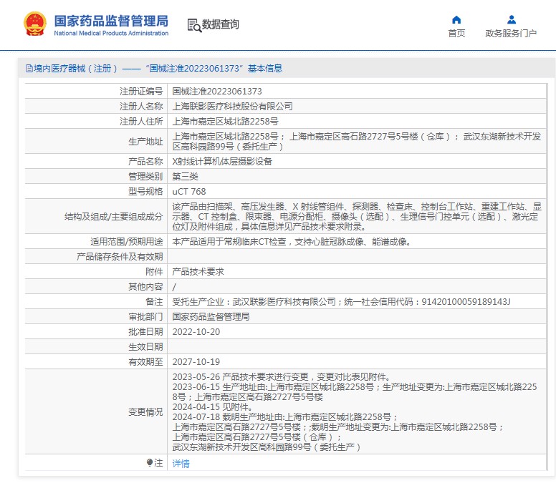Click the model value uCT 768
Image resolution: width=556 pixels, height=483 pixels.
pos(189,192)
